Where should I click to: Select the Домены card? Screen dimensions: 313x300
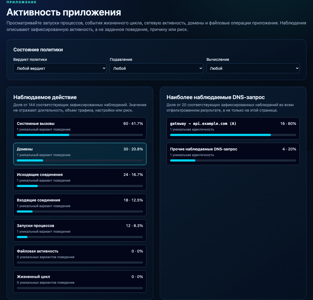(x=80, y=154)
